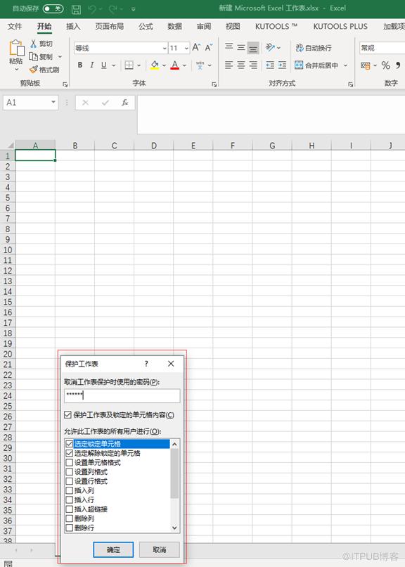Viewport: 405px width, 567px height.
Task: Click the password field in dialog
Action: 122,395
